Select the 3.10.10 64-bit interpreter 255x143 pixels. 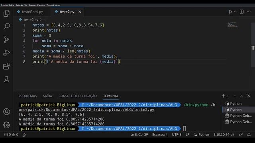pyautogui.click(x=224, y=135)
